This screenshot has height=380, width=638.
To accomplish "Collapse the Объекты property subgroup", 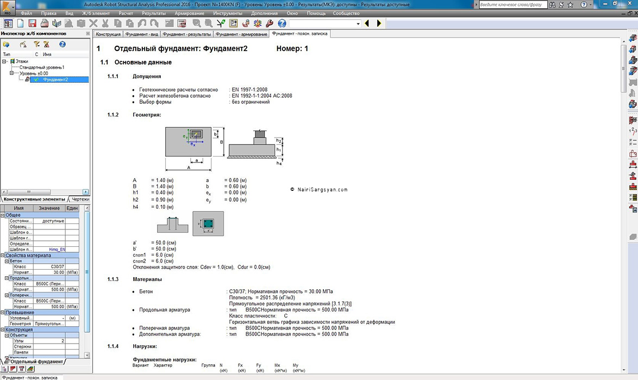I will (x=7, y=335).
